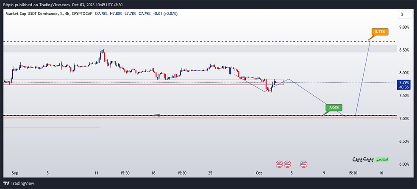This screenshot has width=417, height=189.
Task: Click the 6.50% price axis label
Action: coord(404,142)
